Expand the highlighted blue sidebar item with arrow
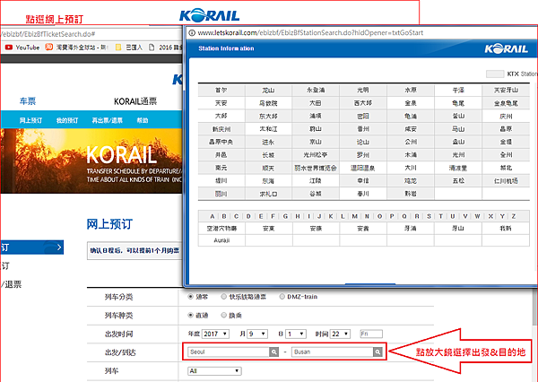Image resolution: width=538 pixels, height=382 pixels. 32,247
